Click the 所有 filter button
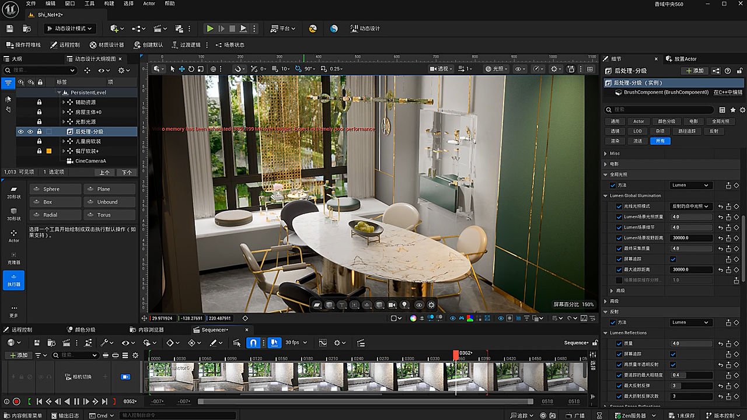The width and height of the screenshot is (747, 420). click(660, 141)
